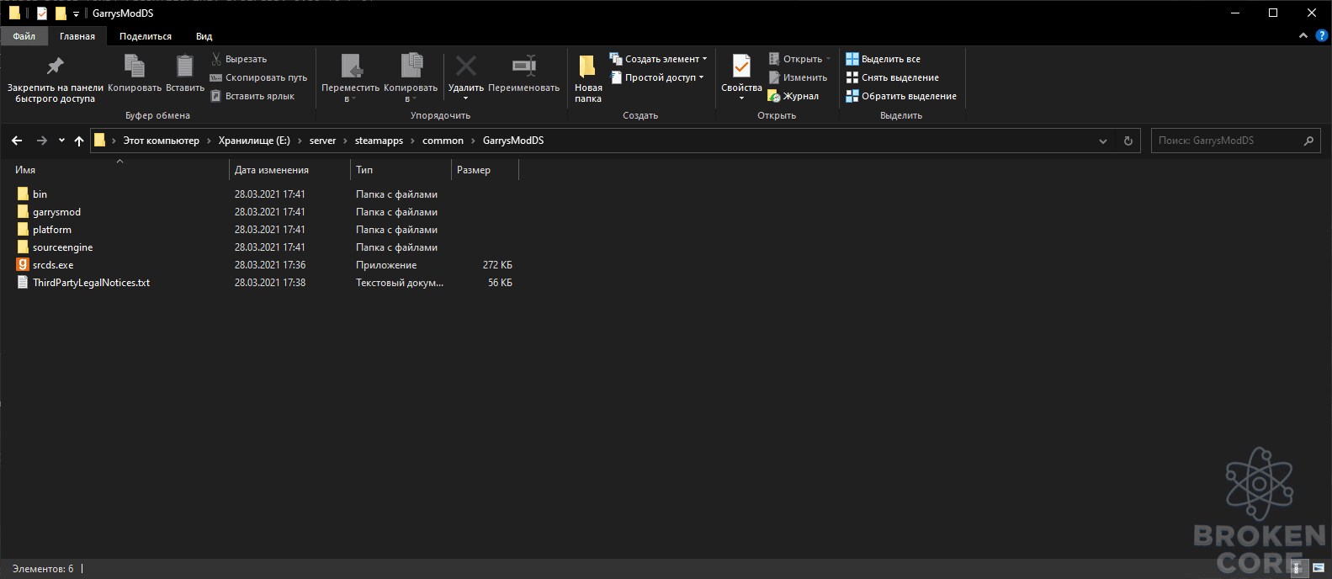
Task: Click Выделить все (select all)
Action: 884,59
